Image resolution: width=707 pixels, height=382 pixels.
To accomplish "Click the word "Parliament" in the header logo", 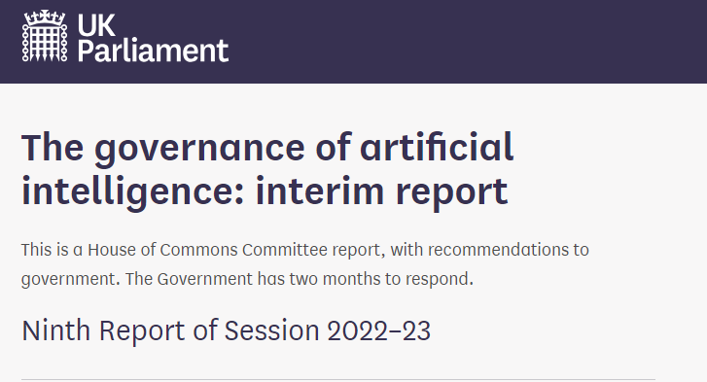I will pyautogui.click(x=153, y=51).
